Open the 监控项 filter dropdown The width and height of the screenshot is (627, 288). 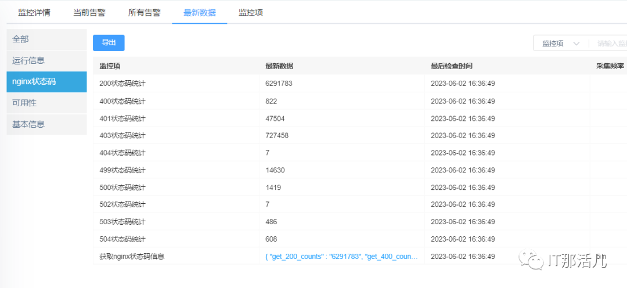561,44
